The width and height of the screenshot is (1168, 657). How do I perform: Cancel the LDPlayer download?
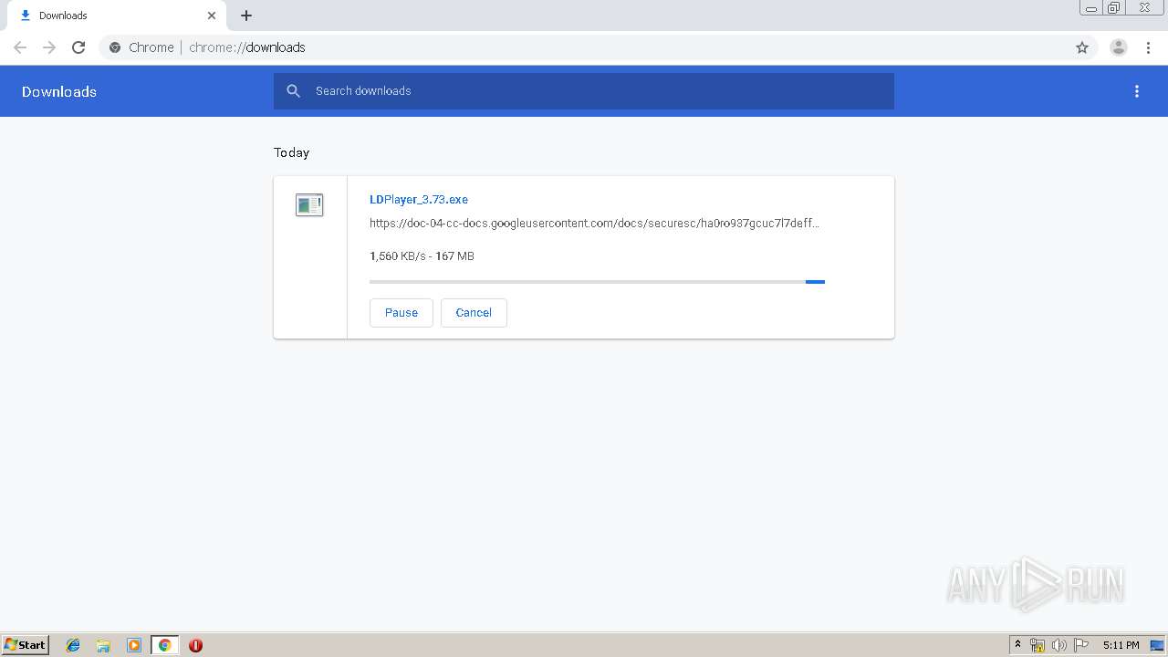click(474, 312)
